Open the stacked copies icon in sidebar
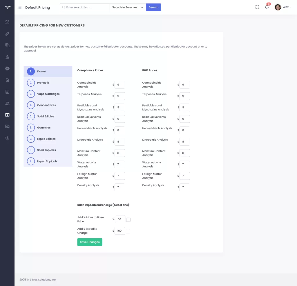Viewport: 297px width, 286px height. 7,45
